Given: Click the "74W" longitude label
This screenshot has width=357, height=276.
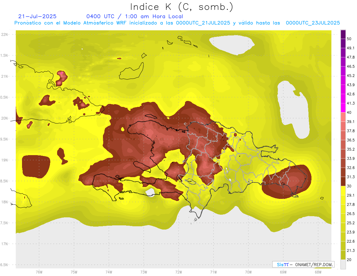Looking at the screenshot, I should [x=109, y=272].
